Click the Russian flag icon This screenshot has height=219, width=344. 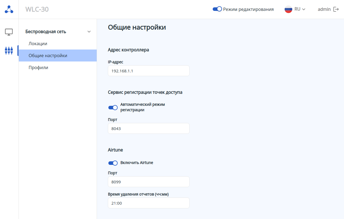click(x=288, y=9)
